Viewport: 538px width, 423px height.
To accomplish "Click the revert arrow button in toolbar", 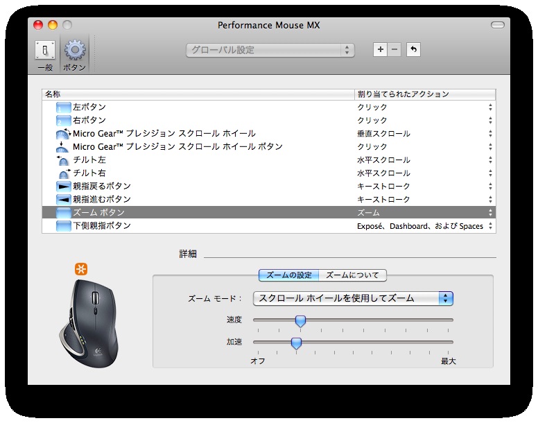I will 413,50.
